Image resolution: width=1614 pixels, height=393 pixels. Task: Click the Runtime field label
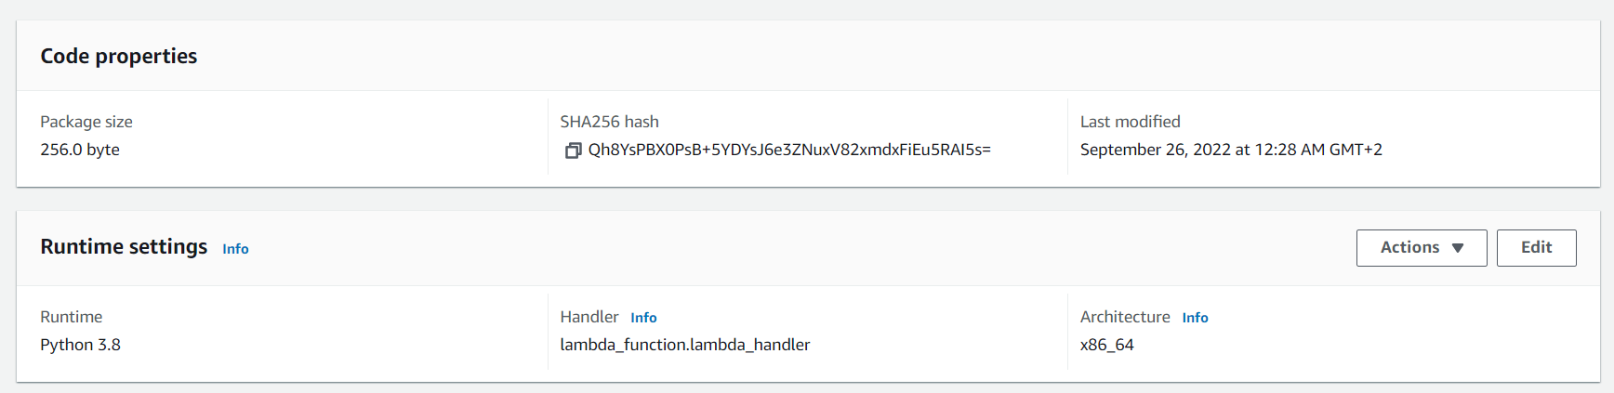pyautogui.click(x=72, y=317)
